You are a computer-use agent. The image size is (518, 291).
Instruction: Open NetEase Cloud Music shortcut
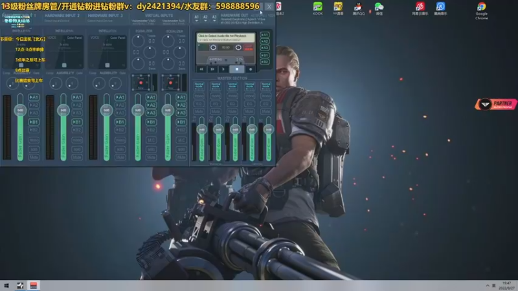click(x=420, y=8)
